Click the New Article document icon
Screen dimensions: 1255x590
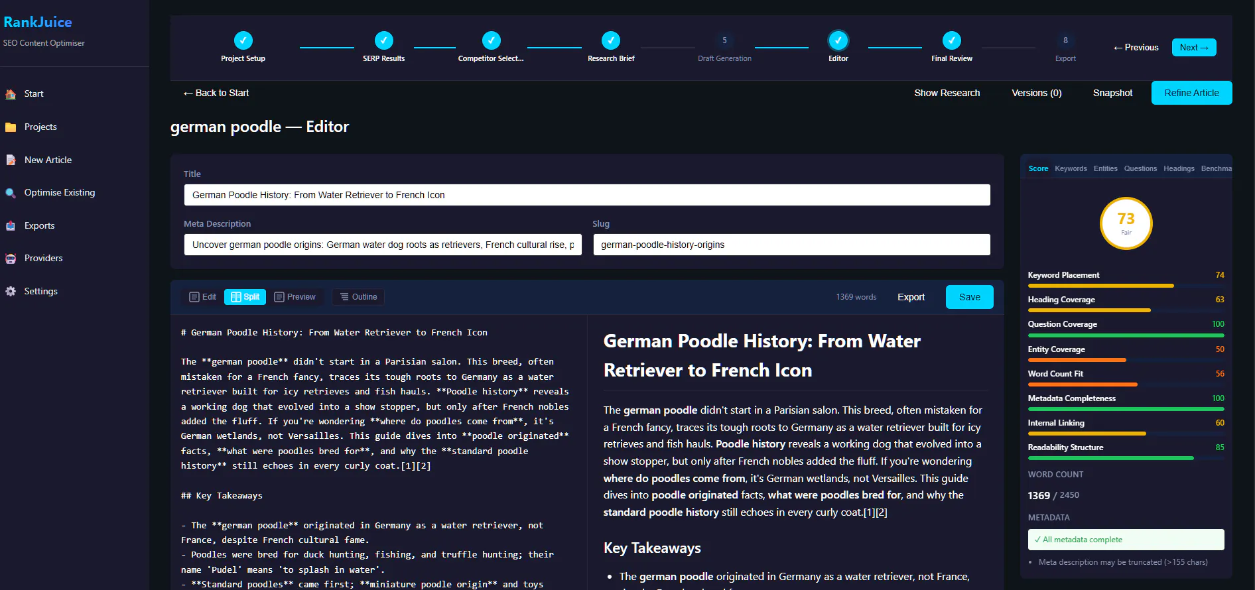[11, 160]
